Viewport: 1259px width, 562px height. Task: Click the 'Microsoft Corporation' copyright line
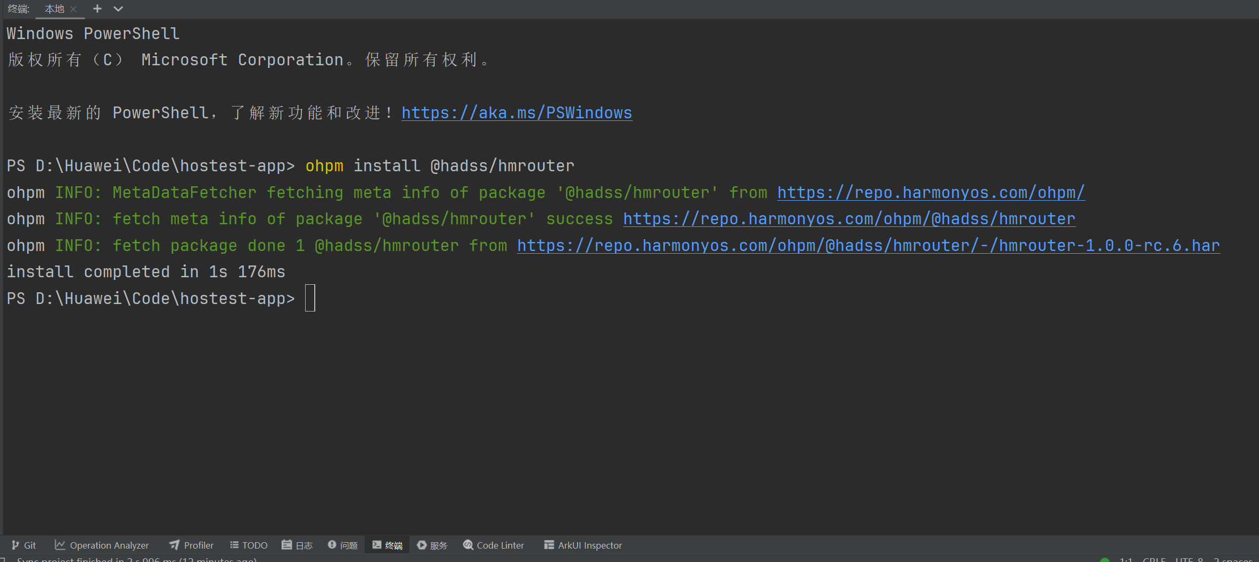tap(249, 60)
